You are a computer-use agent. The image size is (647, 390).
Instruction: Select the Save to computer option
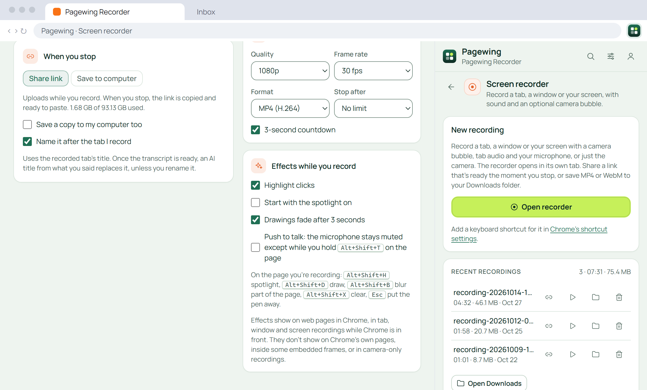click(x=107, y=79)
